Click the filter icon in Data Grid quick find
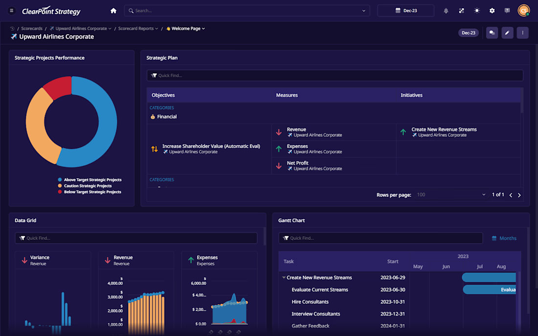This screenshot has height=336, width=538. [22, 238]
